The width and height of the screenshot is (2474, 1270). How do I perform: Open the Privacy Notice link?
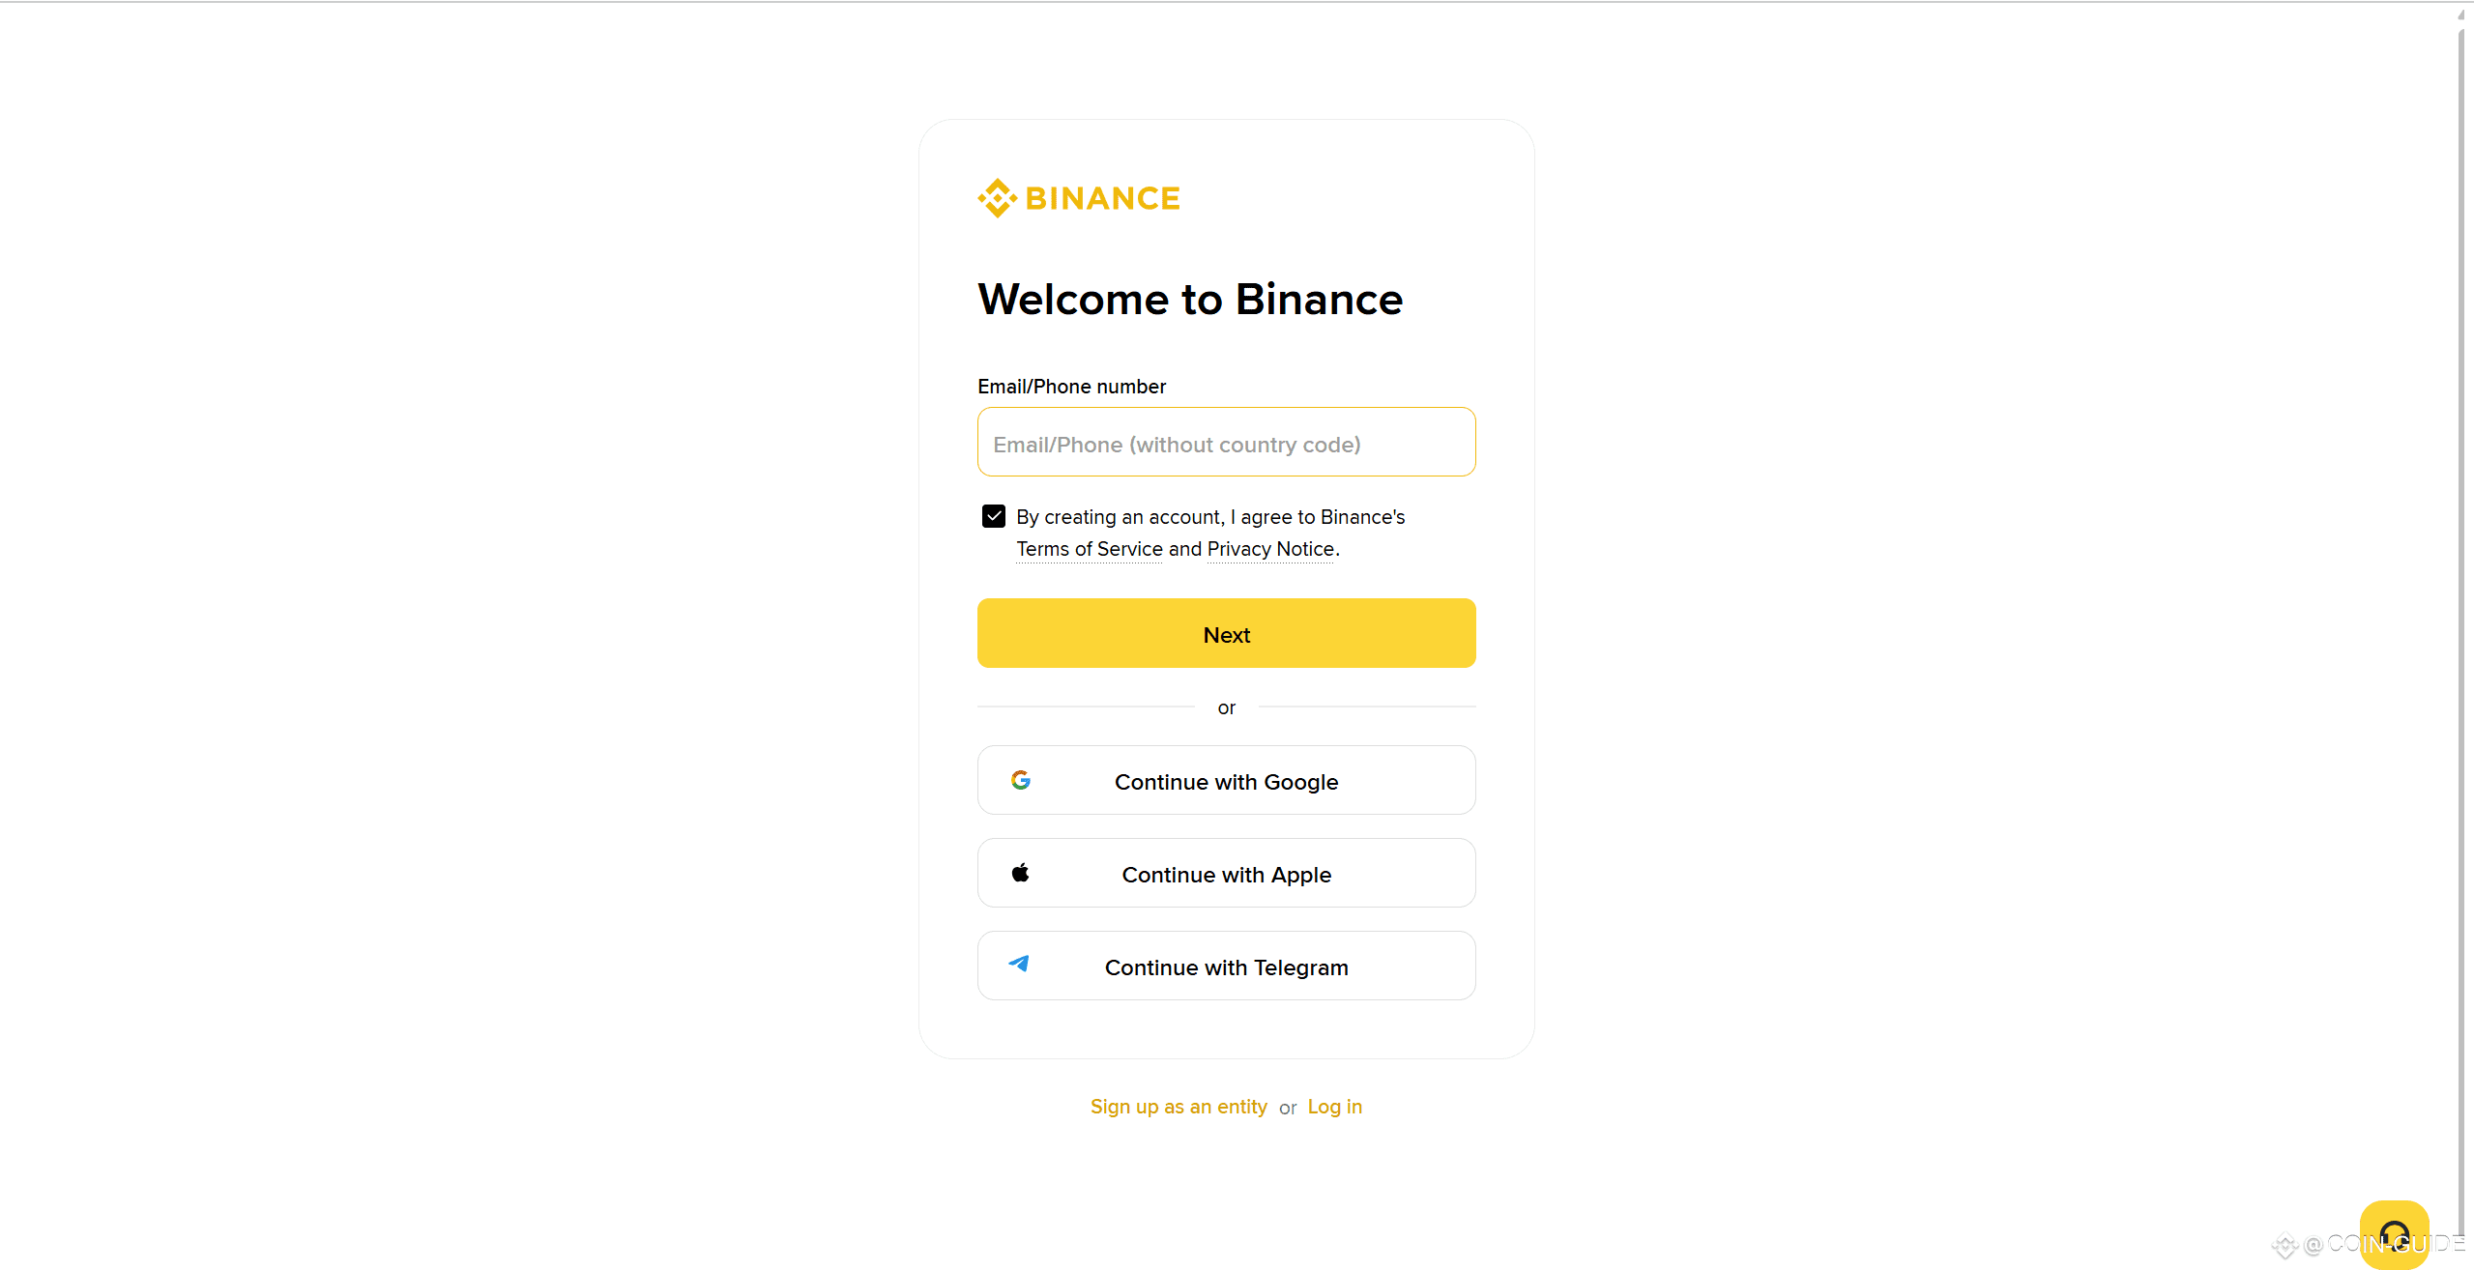1270,549
